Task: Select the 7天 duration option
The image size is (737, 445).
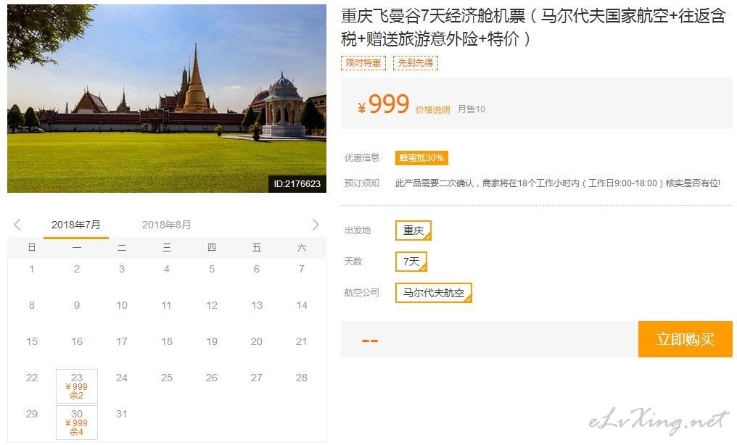Action: pos(411,262)
